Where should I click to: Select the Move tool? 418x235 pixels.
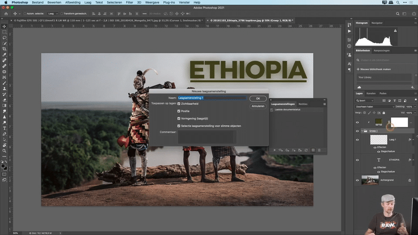click(5, 27)
